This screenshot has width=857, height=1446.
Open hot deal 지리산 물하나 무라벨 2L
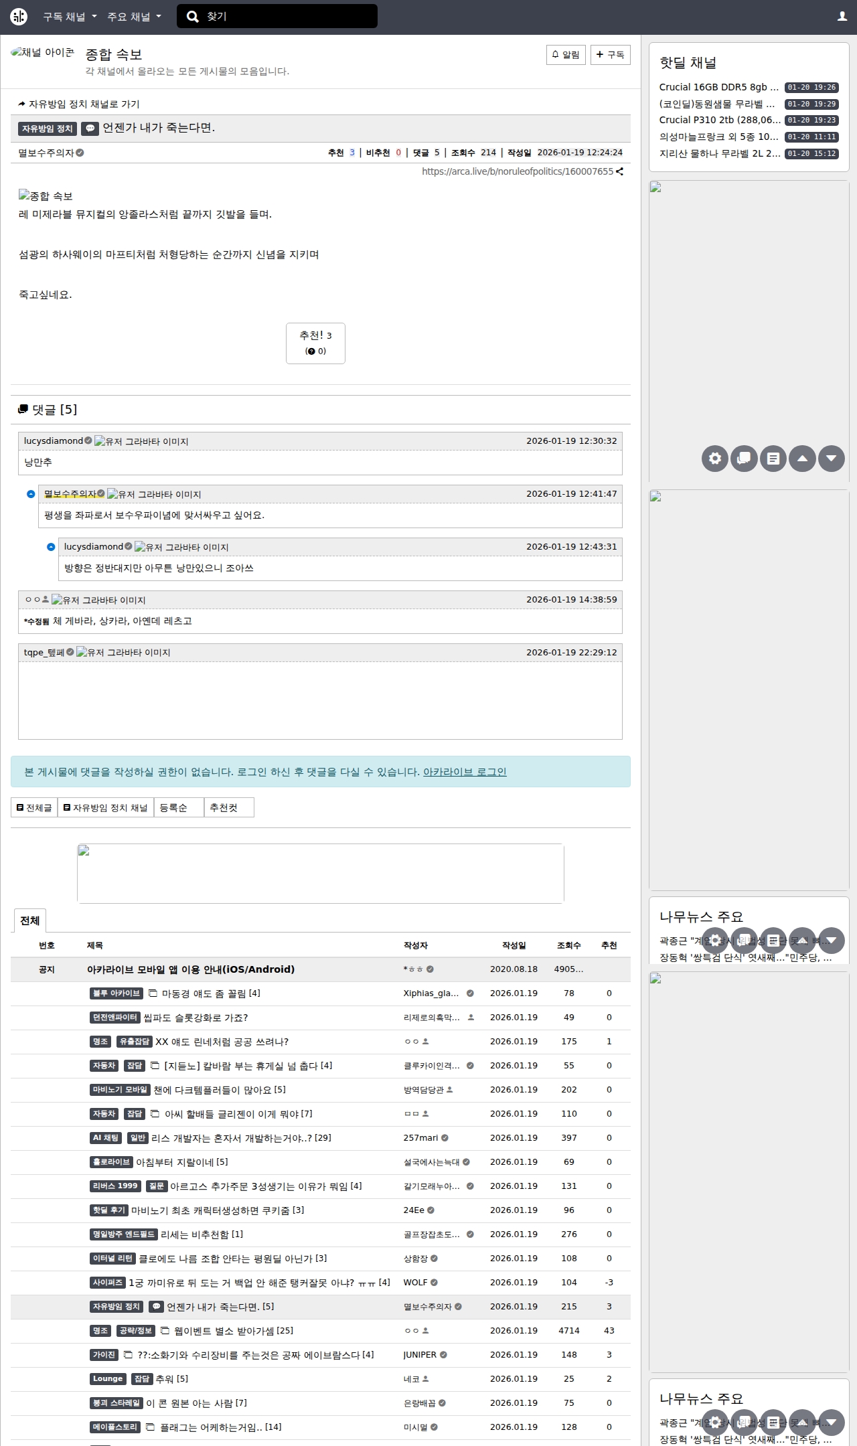[x=720, y=154]
